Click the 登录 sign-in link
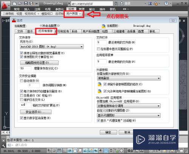Image resolution: width=189 pixels, height=154 pixels. (128, 3)
